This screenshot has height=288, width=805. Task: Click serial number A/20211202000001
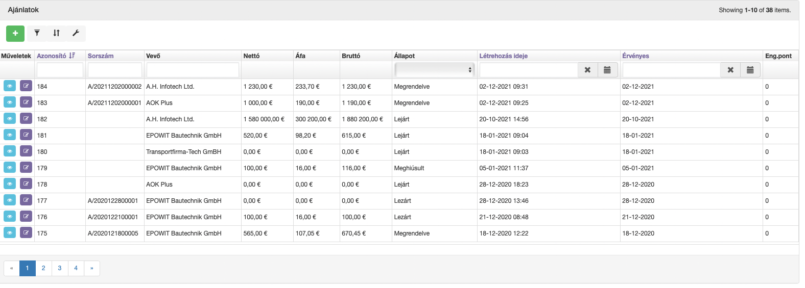pyautogui.click(x=114, y=103)
